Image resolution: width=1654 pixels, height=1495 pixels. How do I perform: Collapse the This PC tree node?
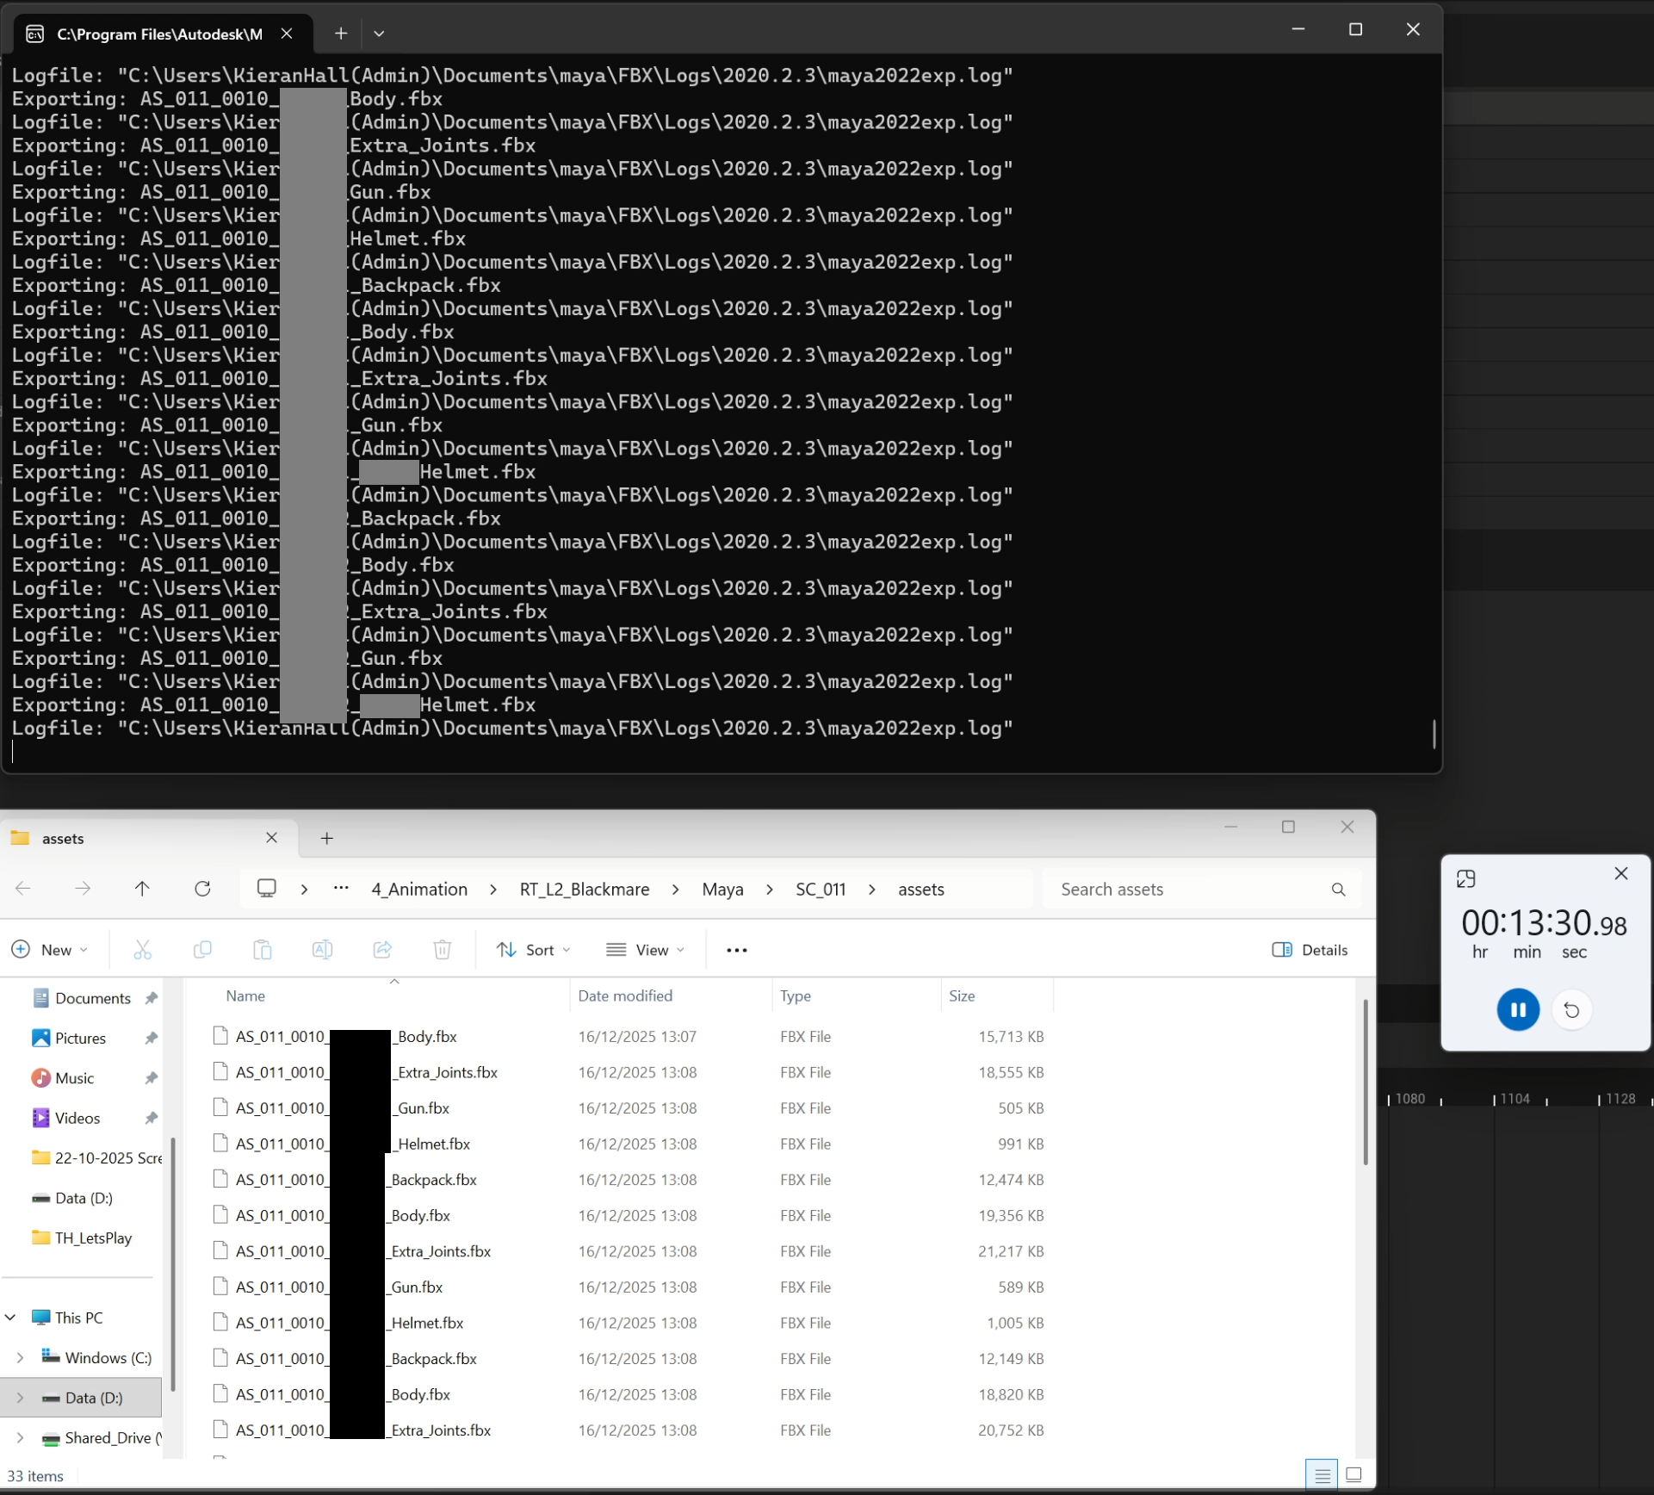click(11, 1318)
